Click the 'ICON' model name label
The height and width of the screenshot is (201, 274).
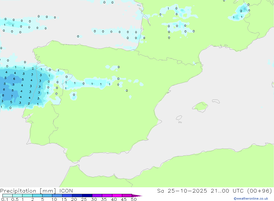pyautogui.click(x=66, y=191)
